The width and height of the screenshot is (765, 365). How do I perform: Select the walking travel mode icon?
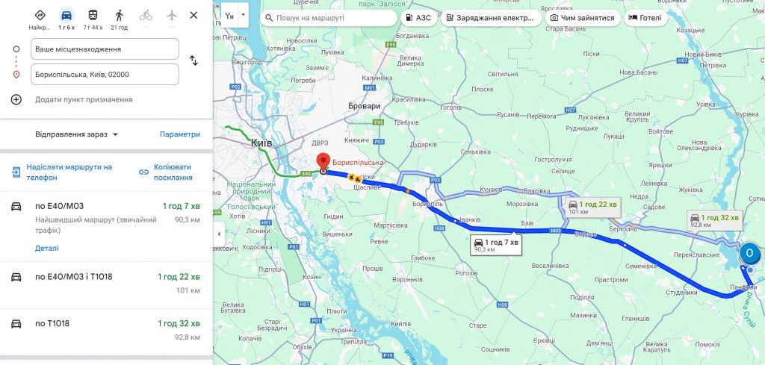click(x=119, y=15)
